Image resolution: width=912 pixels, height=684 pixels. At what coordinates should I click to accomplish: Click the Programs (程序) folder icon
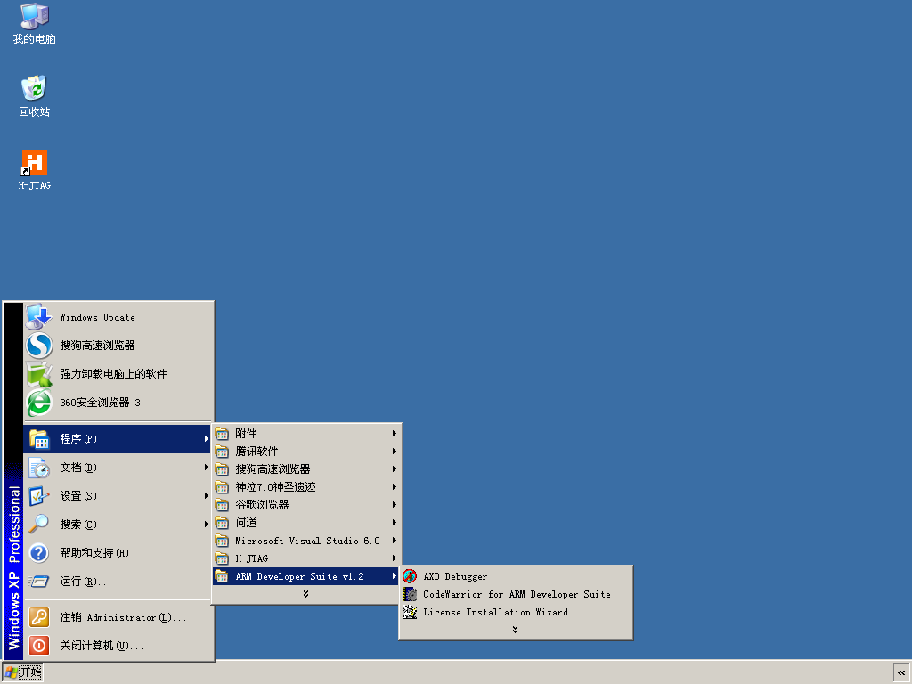point(39,439)
